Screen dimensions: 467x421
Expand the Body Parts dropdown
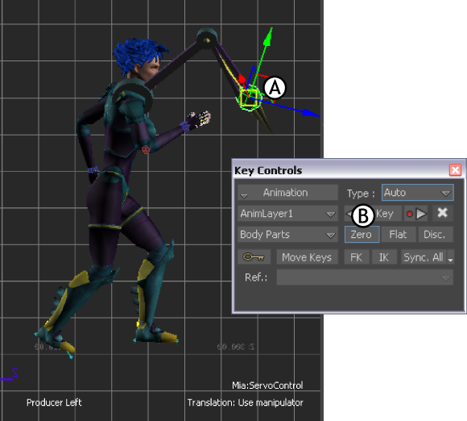pos(287,234)
